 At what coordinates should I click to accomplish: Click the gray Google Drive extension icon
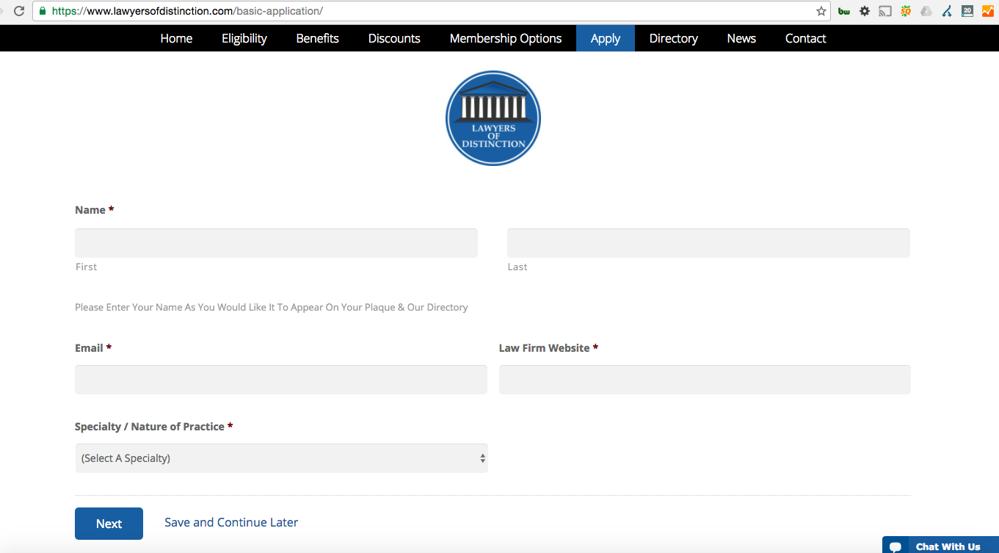[926, 11]
